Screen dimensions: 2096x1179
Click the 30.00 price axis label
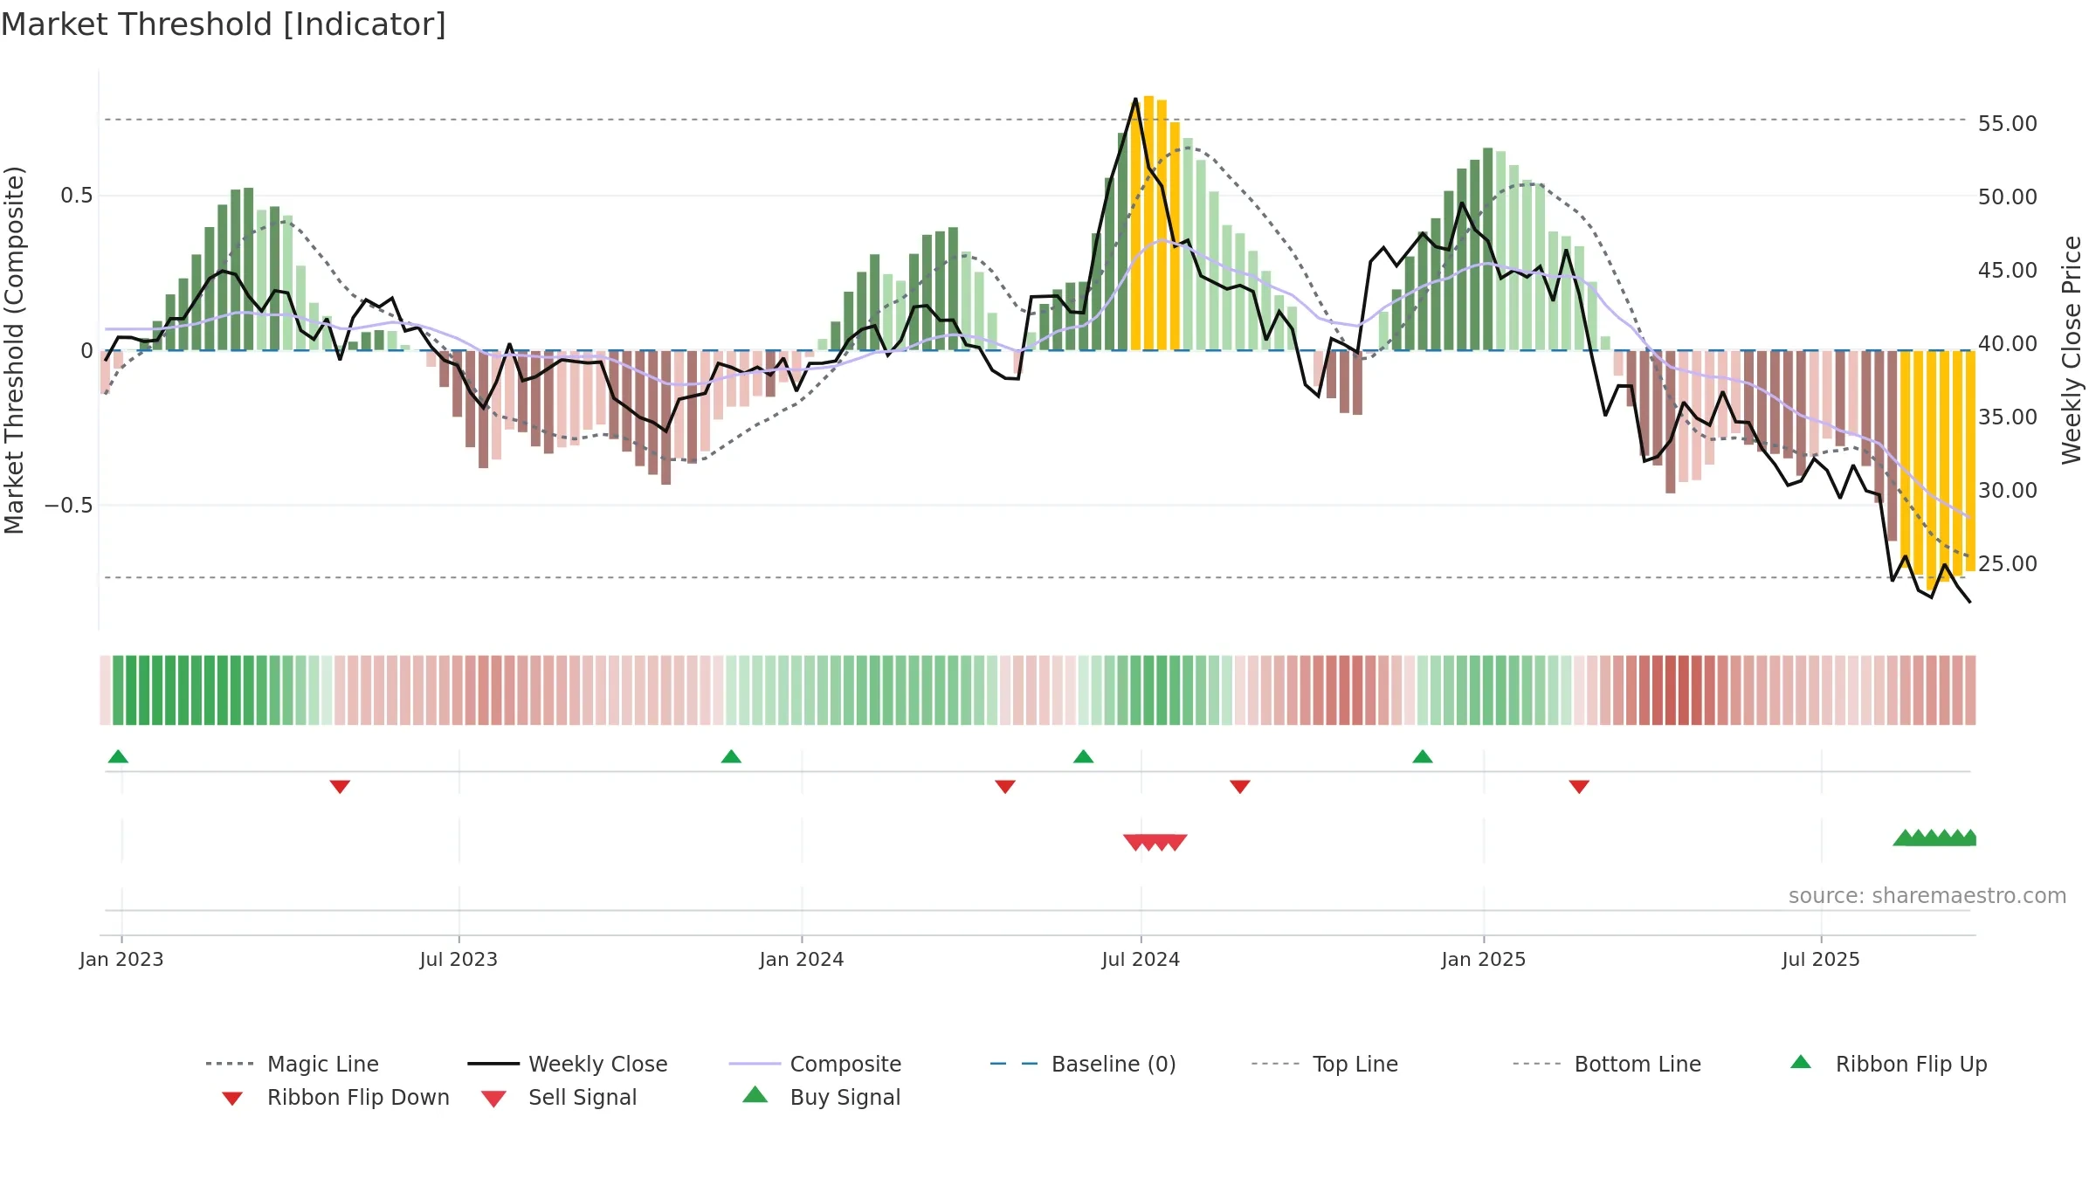pyautogui.click(x=2008, y=491)
